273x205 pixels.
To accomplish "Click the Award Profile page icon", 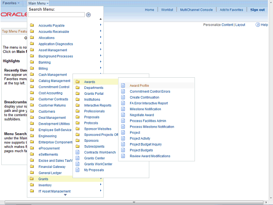I will click(123, 85).
